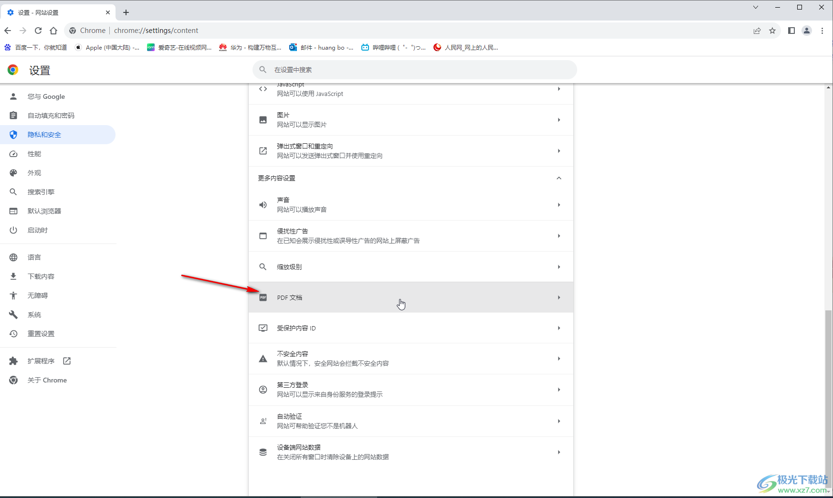The width and height of the screenshot is (833, 498).
Task: Open the 声音 row arrow
Action: point(559,205)
